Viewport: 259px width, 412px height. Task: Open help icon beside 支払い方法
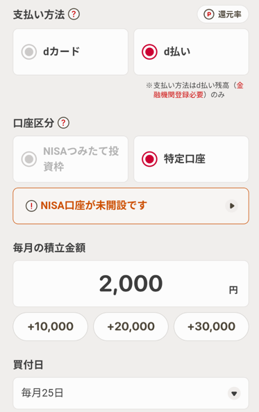(x=74, y=14)
